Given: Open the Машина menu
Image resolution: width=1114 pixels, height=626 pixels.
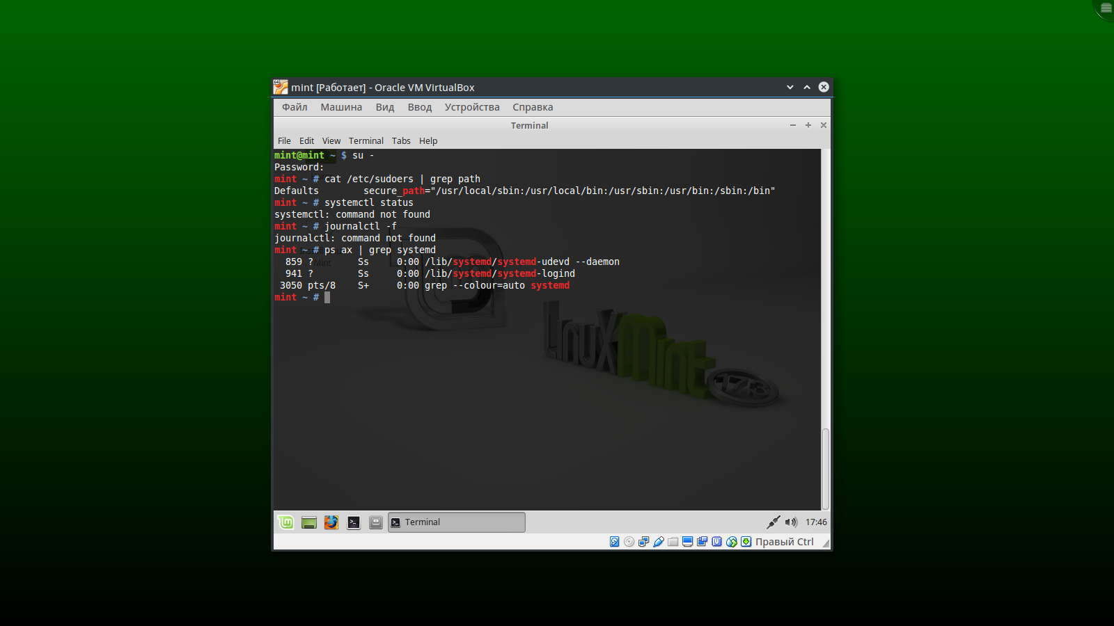Looking at the screenshot, I should [x=341, y=107].
